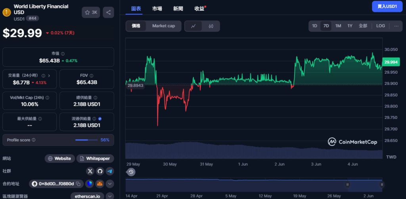Expand the contract address dropdown chevron
The height and width of the screenshot is (199, 406).
point(110,184)
